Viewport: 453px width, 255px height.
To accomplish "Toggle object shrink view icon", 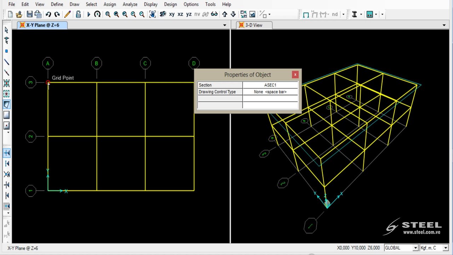I will [x=244, y=15].
